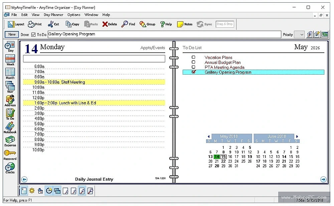Click the Paste clipboard icon
334x206 pixels.
pos(91,24)
